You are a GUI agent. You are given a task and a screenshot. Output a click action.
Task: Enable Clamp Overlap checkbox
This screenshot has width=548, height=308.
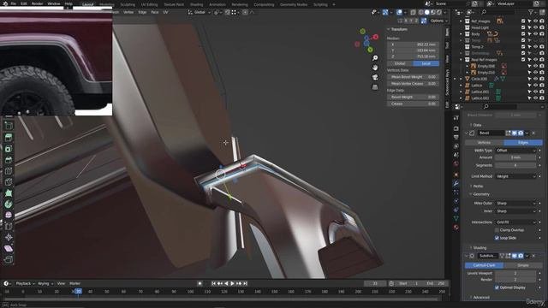[x=497, y=230]
